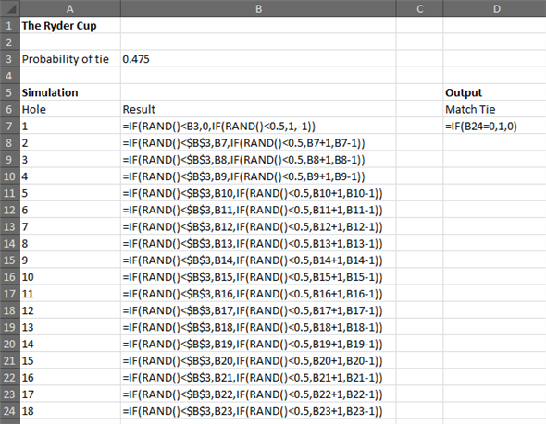This screenshot has width=546, height=424.
Task: Select column B header
Action: 258,8
